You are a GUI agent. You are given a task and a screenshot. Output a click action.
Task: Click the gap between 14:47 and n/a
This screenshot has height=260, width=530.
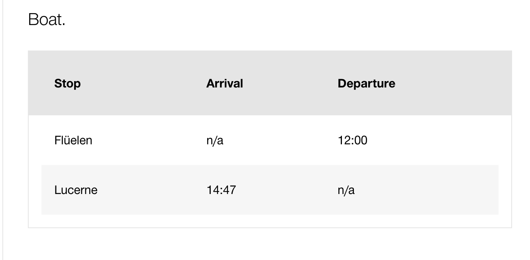[287, 190]
